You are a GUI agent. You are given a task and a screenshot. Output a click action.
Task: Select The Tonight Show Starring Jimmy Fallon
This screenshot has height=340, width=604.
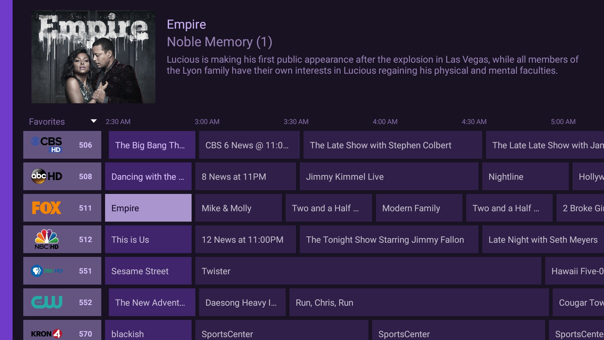pos(389,240)
